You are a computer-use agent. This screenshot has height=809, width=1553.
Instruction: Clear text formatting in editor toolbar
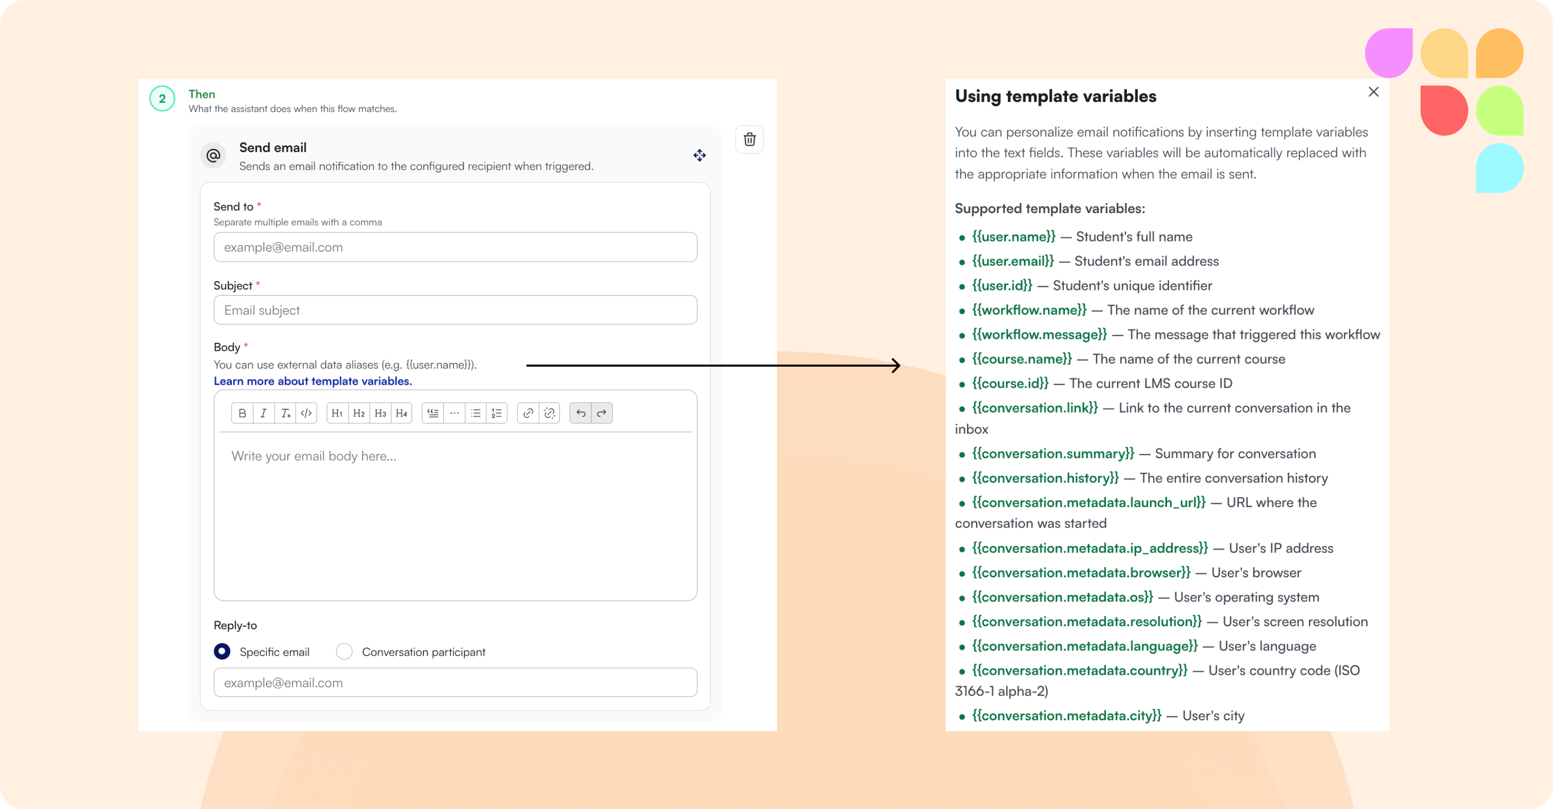click(285, 413)
